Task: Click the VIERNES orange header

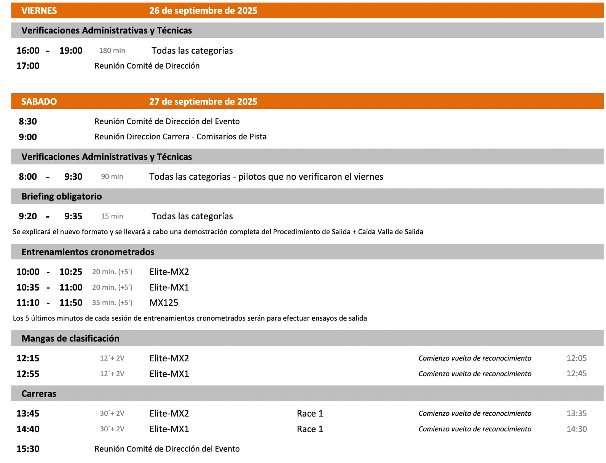Action: (39, 11)
